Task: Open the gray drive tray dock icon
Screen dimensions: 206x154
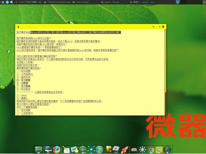Action: click(x=134, y=150)
